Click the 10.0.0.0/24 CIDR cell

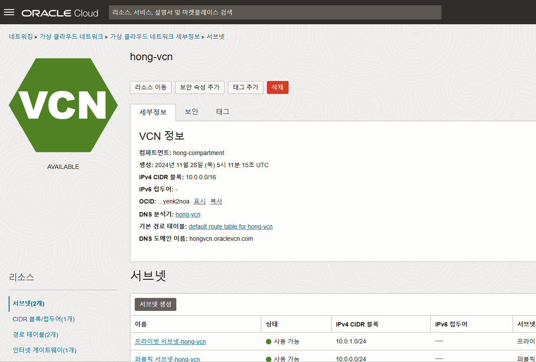point(351,359)
